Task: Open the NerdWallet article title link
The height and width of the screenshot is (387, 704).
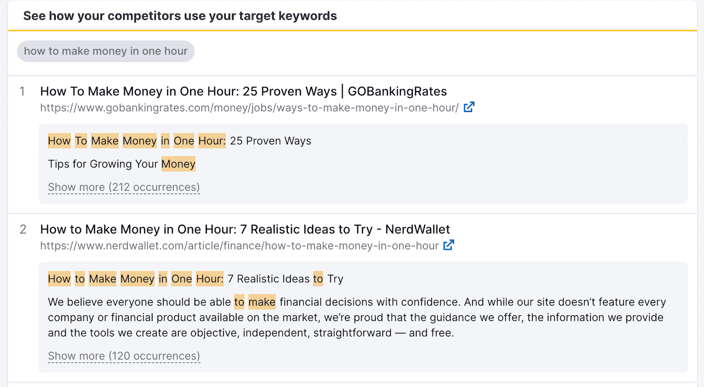Action: pos(245,229)
